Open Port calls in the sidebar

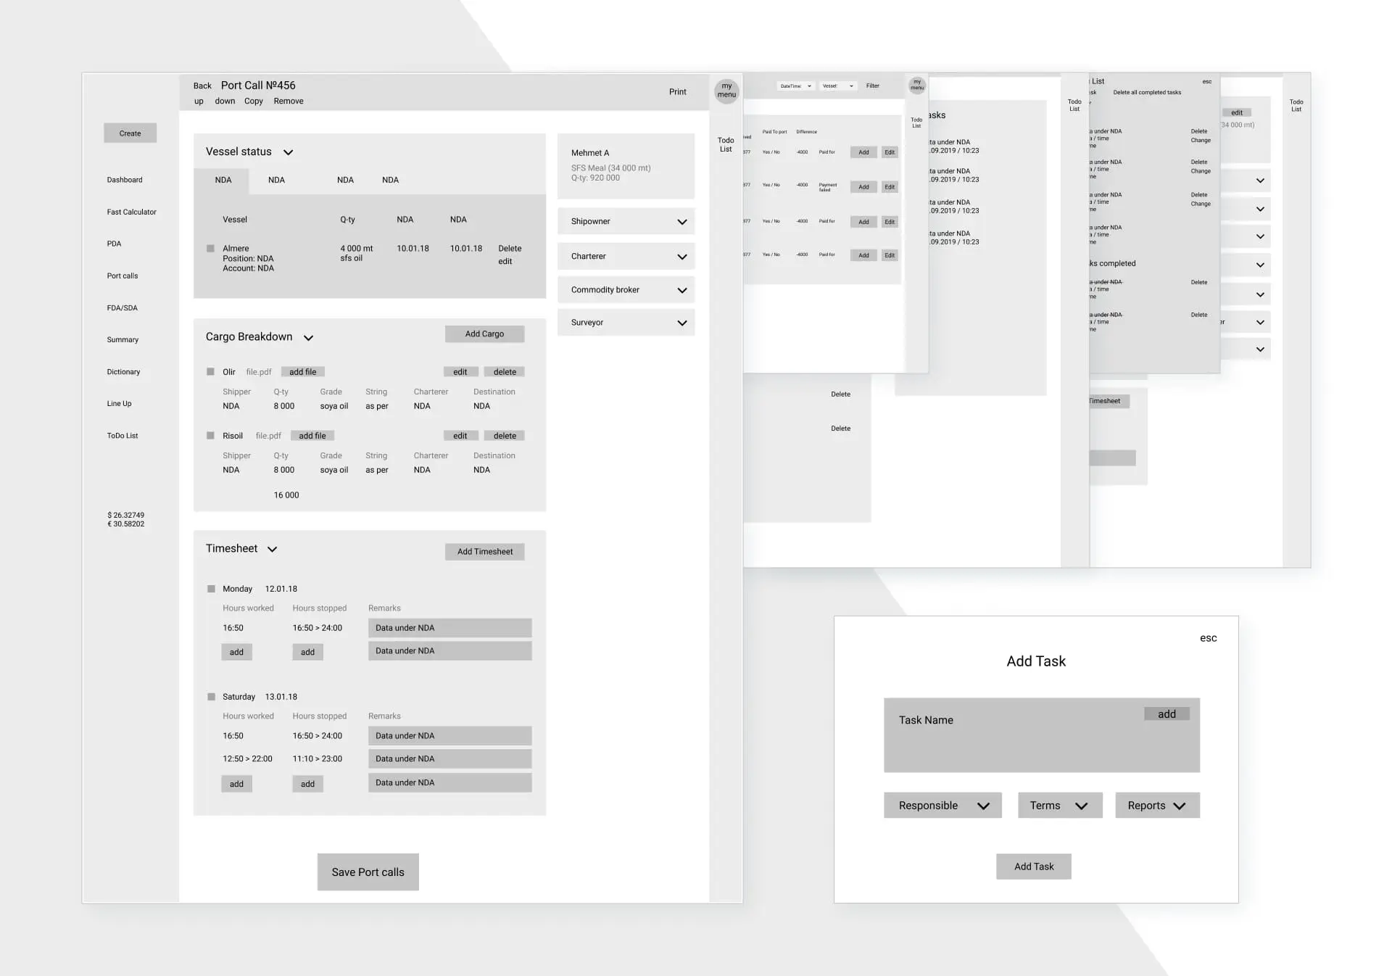point(123,276)
